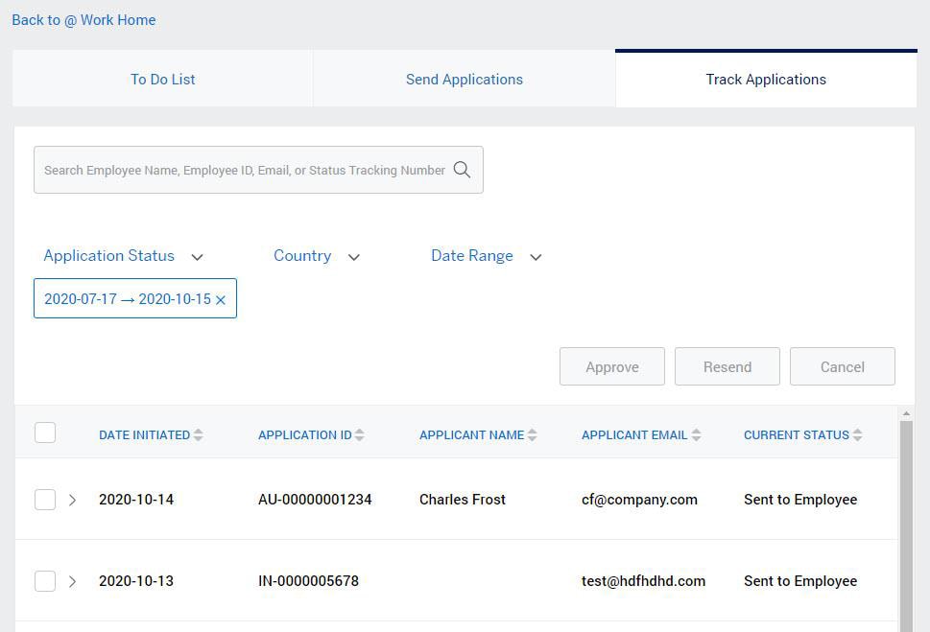The height and width of the screenshot is (632, 930).
Task: Switch to the Send Applications tab
Action: pos(464,79)
